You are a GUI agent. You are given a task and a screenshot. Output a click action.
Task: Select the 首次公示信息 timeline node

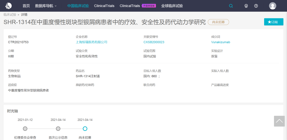point(58,129)
